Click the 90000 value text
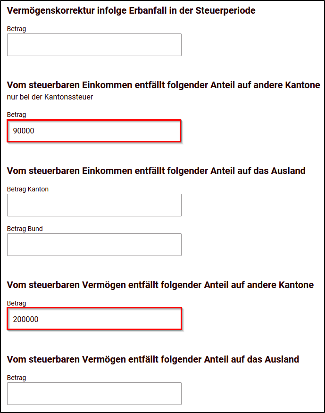The height and width of the screenshot is (413, 325). coord(24,131)
